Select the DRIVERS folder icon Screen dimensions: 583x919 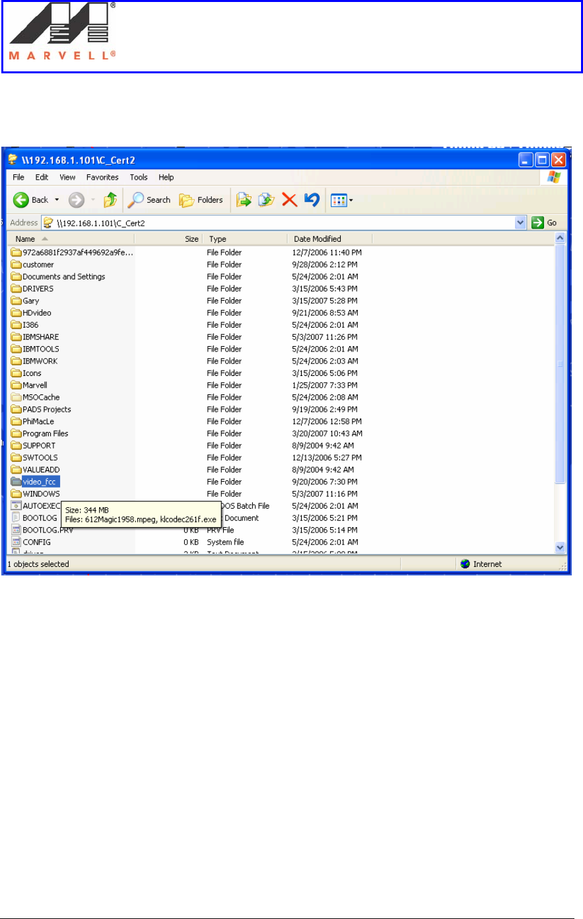point(17,289)
